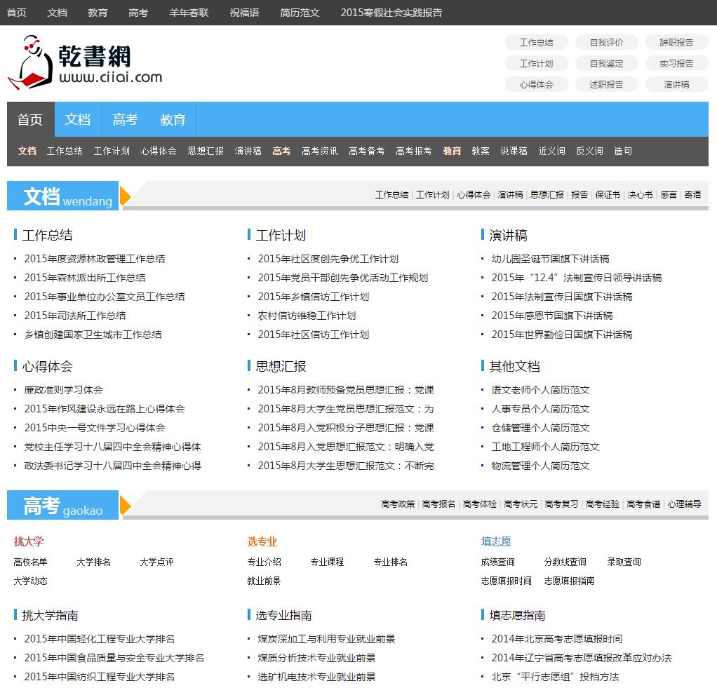Select the 教育 main navigation tab
717x688 pixels.
(173, 120)
